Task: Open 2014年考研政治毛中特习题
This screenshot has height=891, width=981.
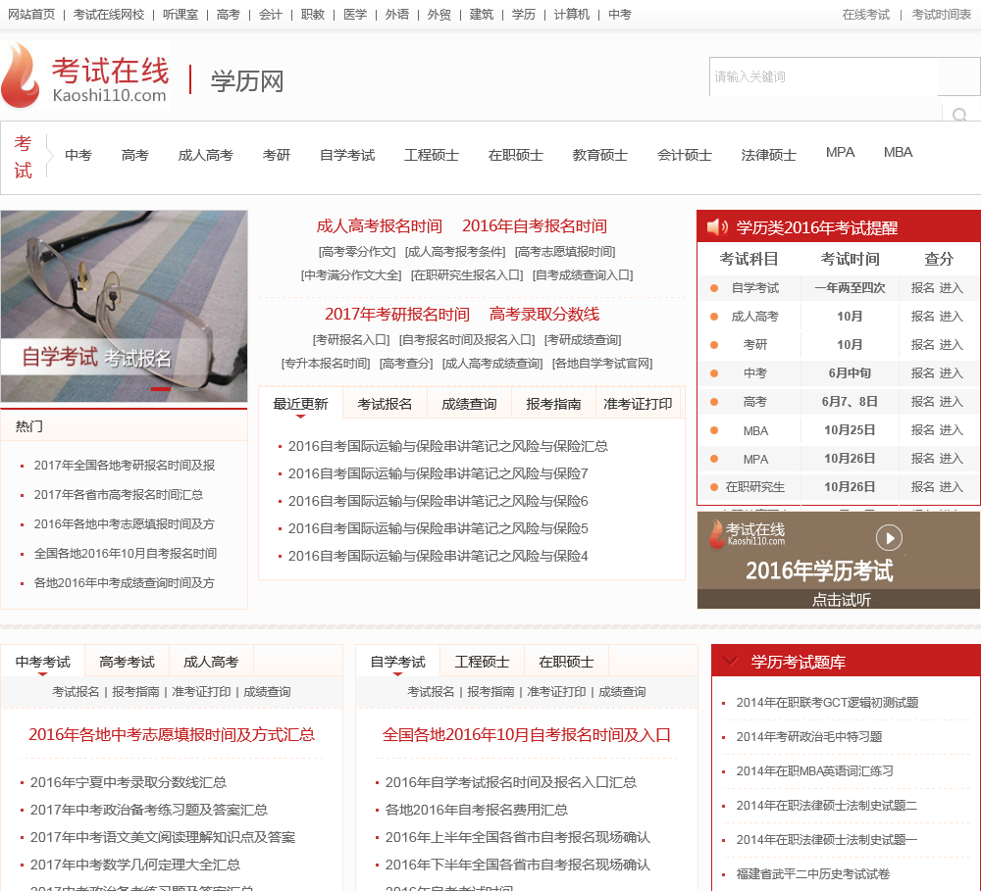Action: pos(809,737)
